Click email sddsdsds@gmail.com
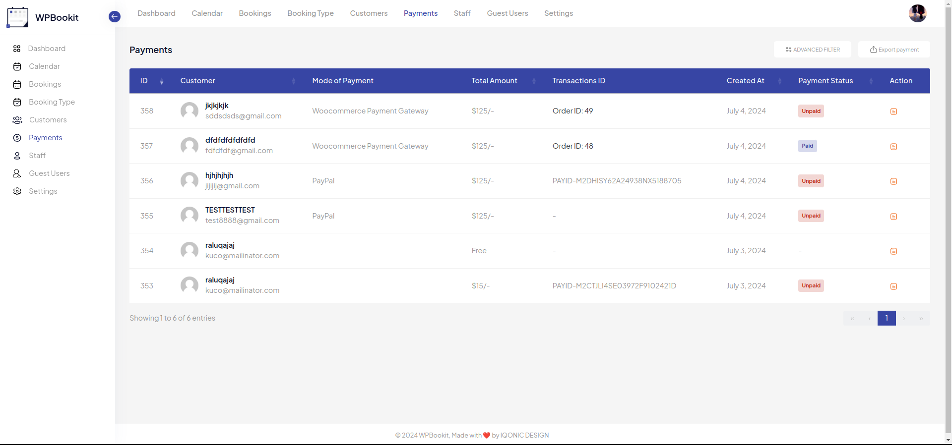Viewport: 952px width, 445px height. 244,116
